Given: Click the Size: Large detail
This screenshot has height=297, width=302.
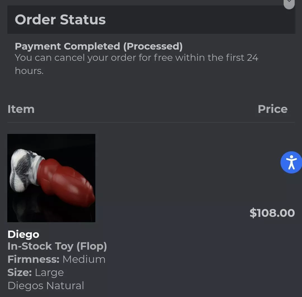Looking at the screenshot, I should click(36, 272).
